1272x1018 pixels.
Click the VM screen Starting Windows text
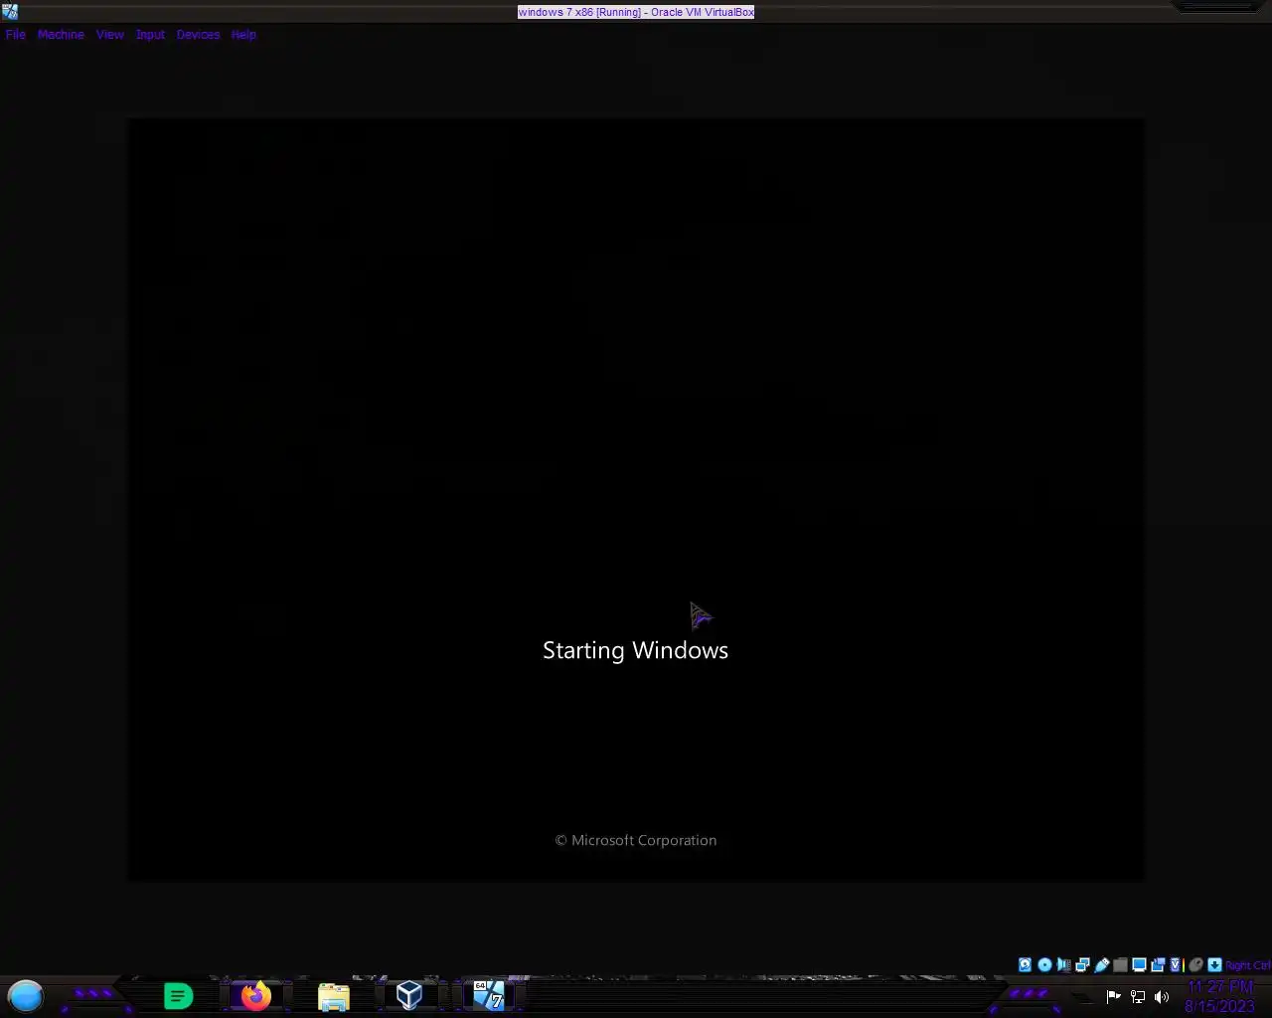click(x=635, y=650)
